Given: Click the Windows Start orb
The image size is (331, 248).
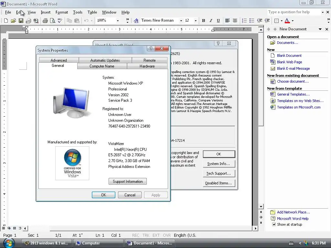Looking at the screenshot, I should point(9,243).
